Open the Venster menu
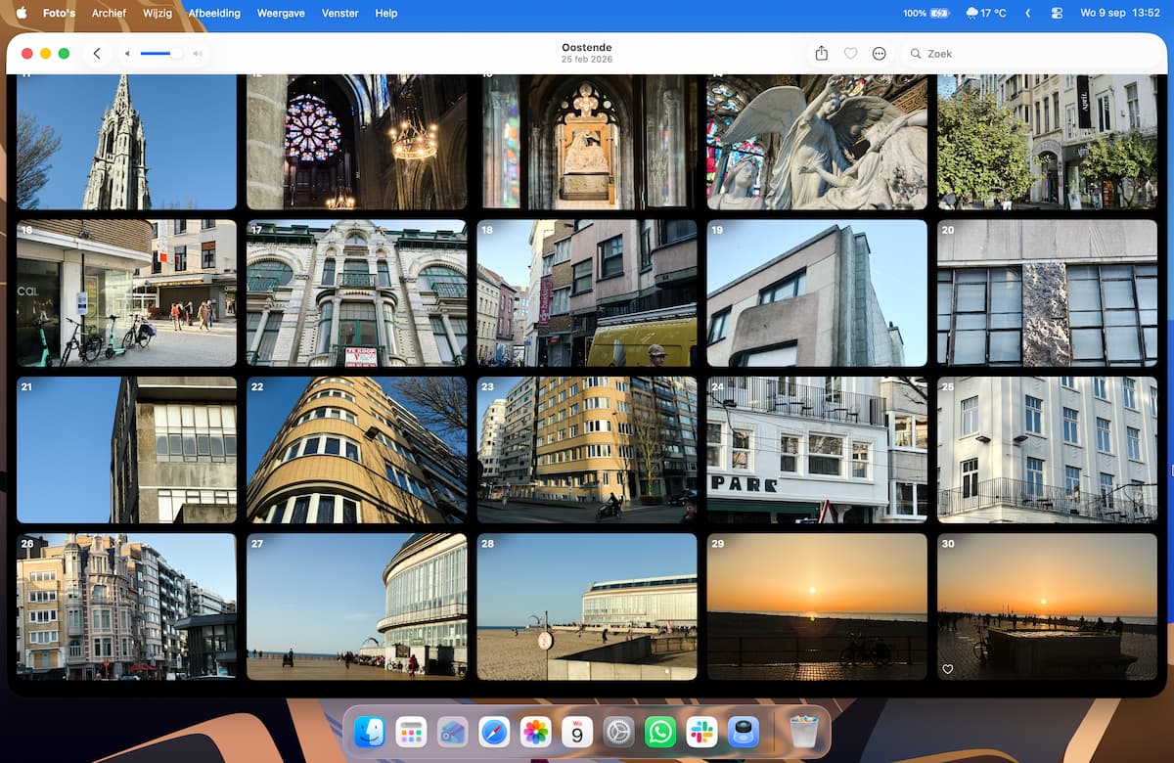 [x=339, y=14]
